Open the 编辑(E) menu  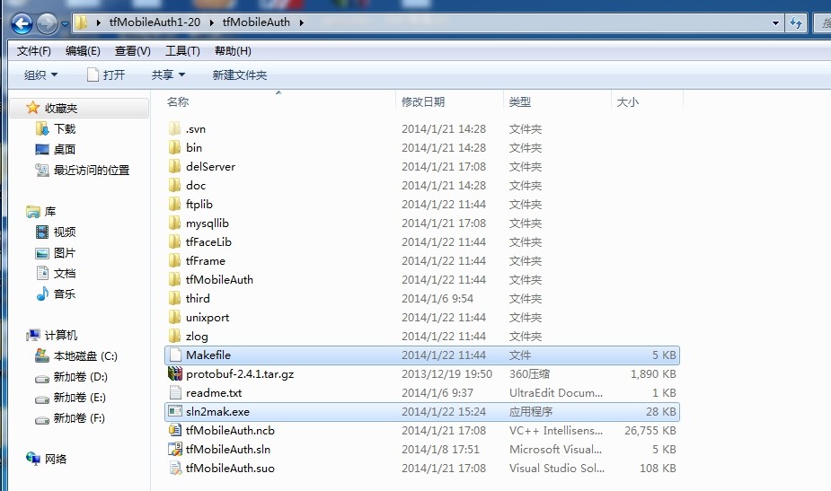(x=83, y=51)
